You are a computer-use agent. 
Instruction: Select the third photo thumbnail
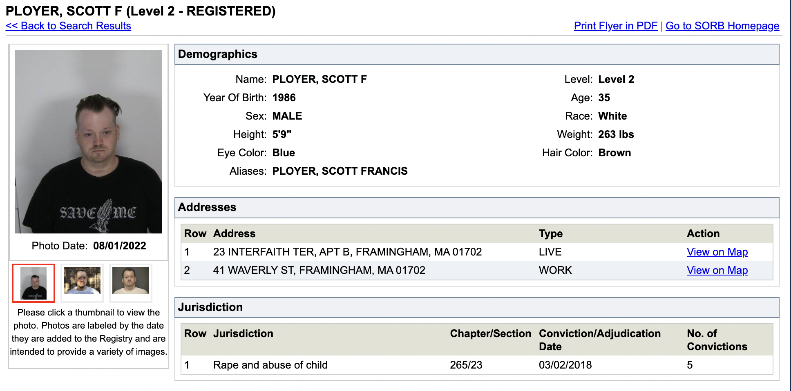(x=131, y=281)
